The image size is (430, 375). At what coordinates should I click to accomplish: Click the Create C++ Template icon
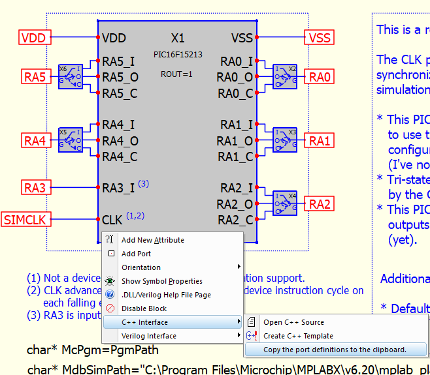(x=252, y=336)
